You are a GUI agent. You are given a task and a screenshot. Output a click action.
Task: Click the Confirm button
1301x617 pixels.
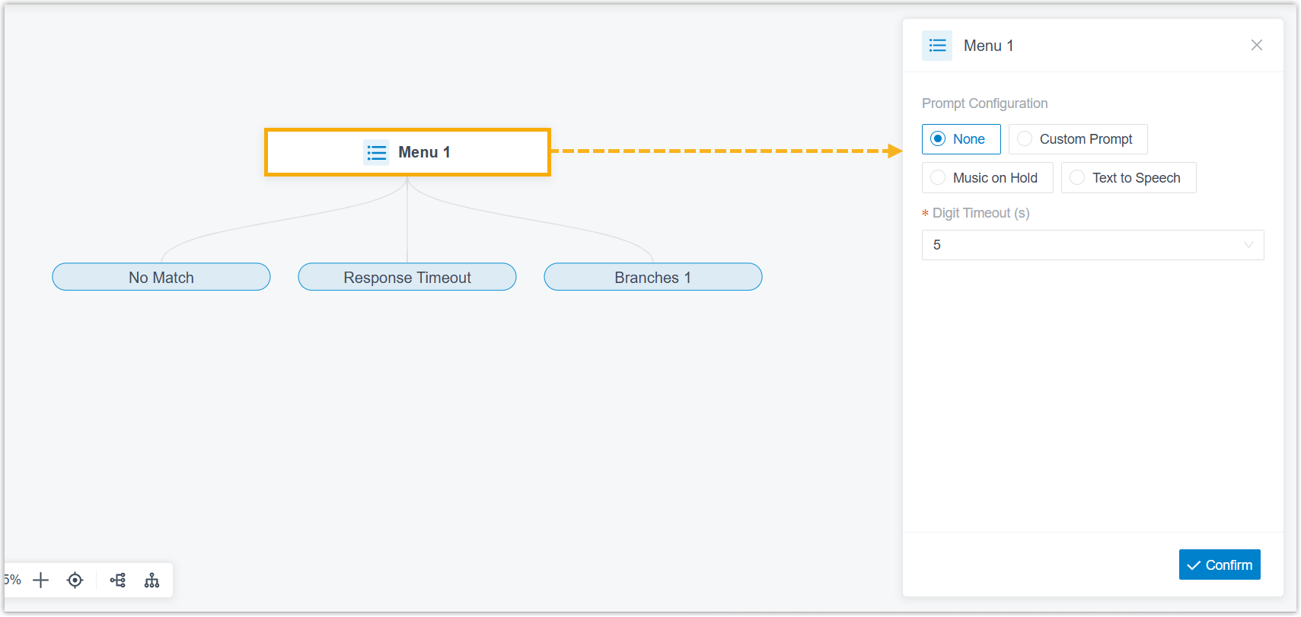[1220, 565]
